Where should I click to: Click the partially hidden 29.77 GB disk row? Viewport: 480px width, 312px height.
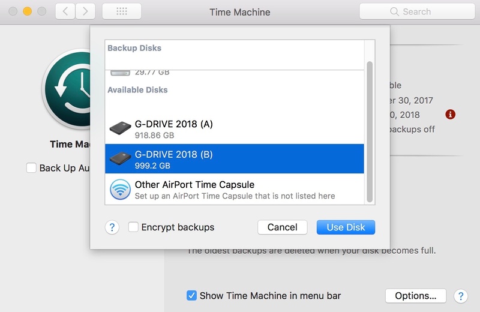click(235, 73)
